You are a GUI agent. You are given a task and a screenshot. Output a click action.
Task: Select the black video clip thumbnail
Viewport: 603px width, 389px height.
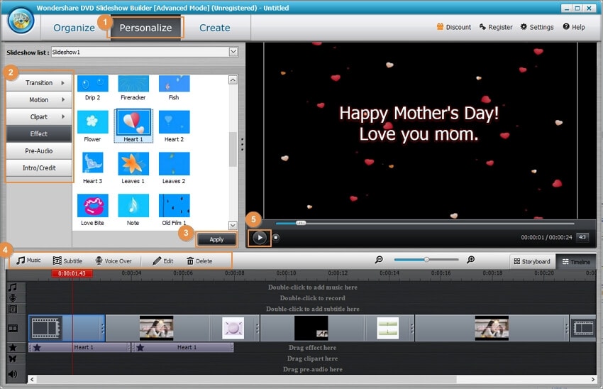click(311, 328)
